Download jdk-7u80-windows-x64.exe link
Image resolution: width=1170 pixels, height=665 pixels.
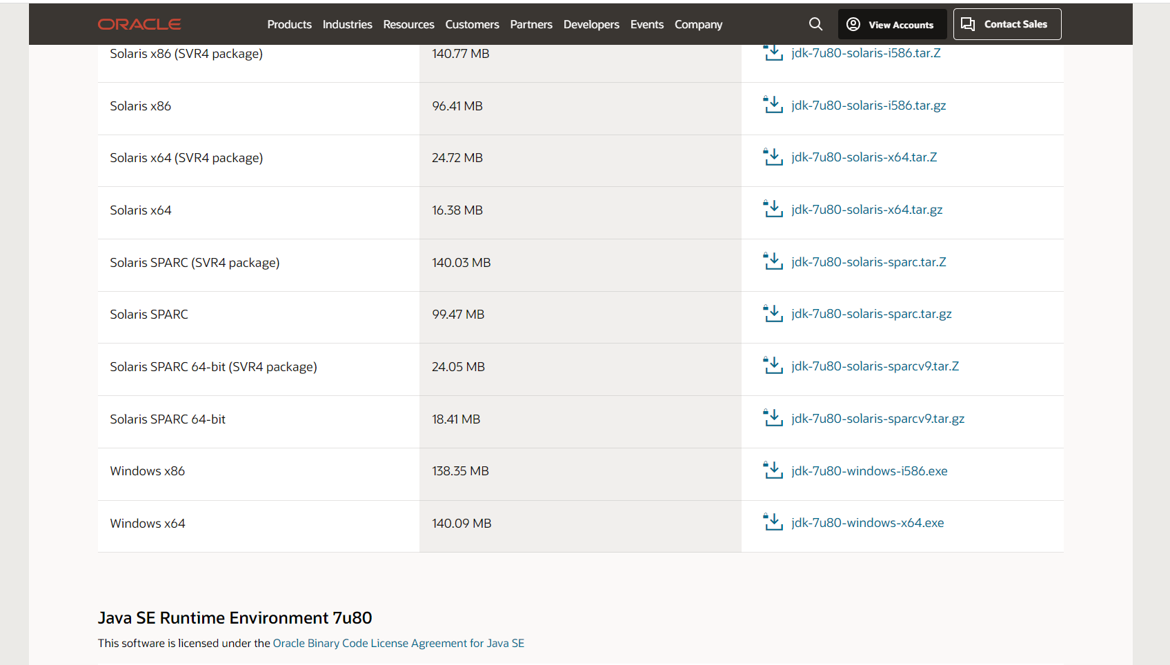tap(868, 523)
